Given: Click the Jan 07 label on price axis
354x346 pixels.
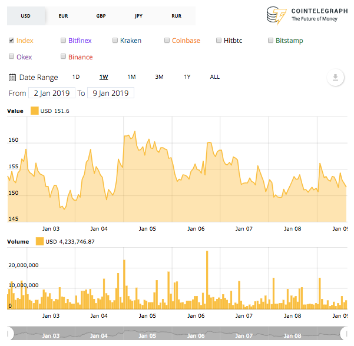Looking at the screenshot, I should 244,229.
